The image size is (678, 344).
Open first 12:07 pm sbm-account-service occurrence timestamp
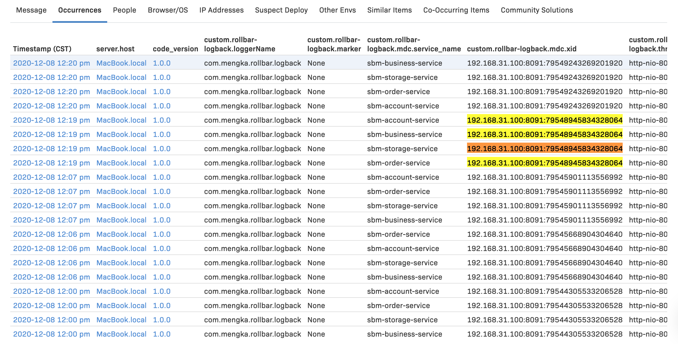point(51,177)
